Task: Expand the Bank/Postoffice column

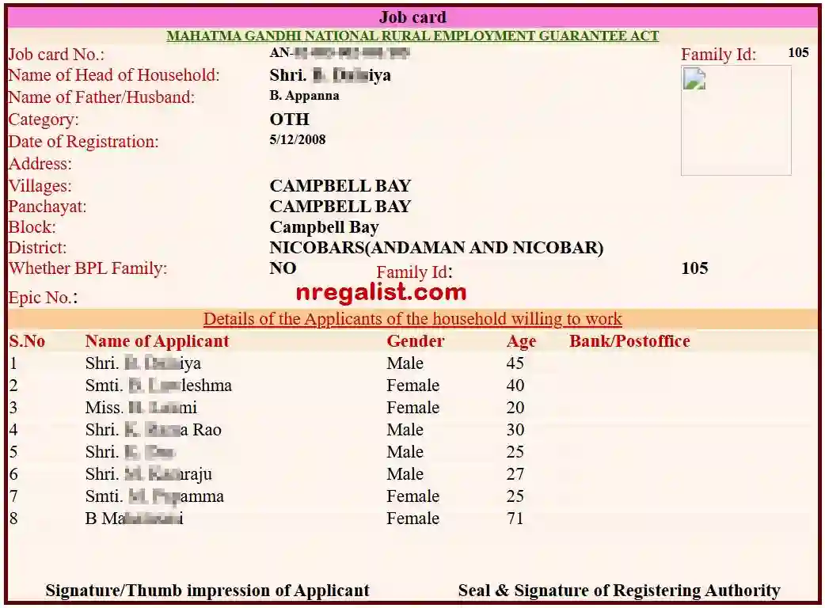Action: pyautogui.click(x=629, y=341)
